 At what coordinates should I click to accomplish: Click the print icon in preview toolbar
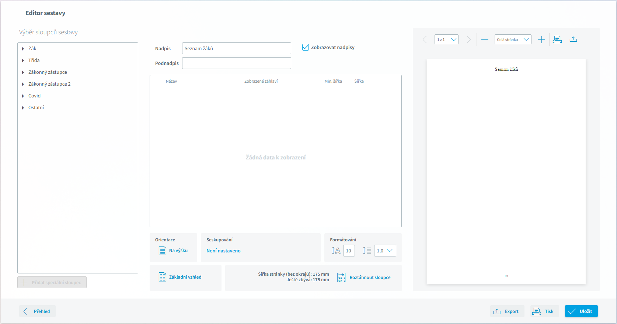(557, 39)
